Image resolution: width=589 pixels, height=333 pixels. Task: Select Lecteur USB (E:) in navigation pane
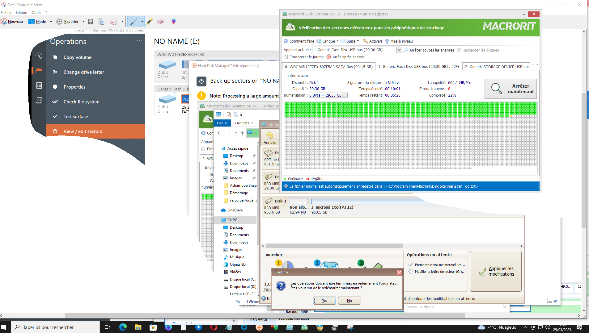coord(242,294)
